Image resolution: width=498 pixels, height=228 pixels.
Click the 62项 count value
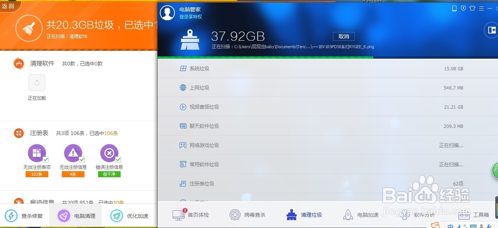point(458,184)
